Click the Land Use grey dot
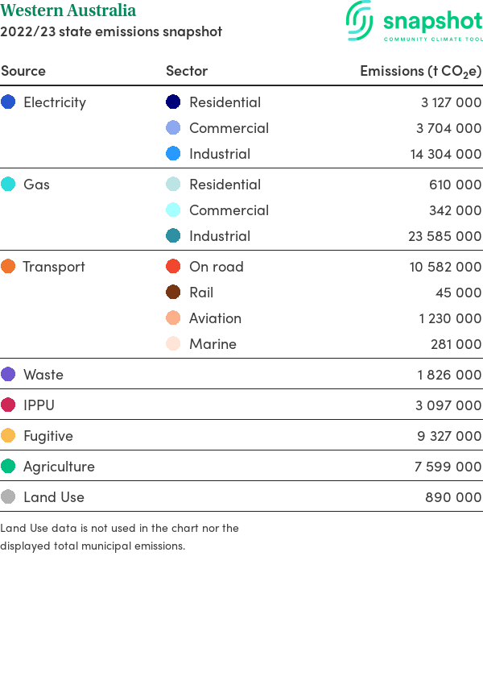This screenshot has height=685, width=483. point(8,496)
